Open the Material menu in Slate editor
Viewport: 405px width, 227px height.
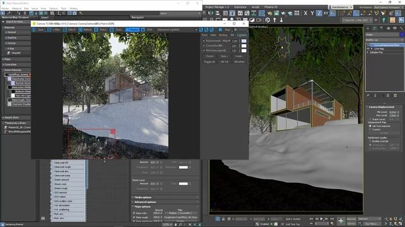[16, 8]
